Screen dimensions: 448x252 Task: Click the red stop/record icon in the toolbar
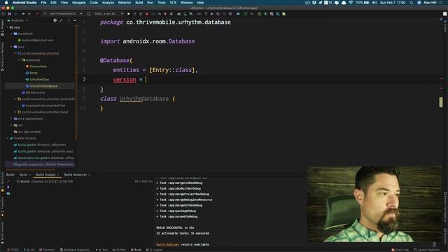coord(147,14)
